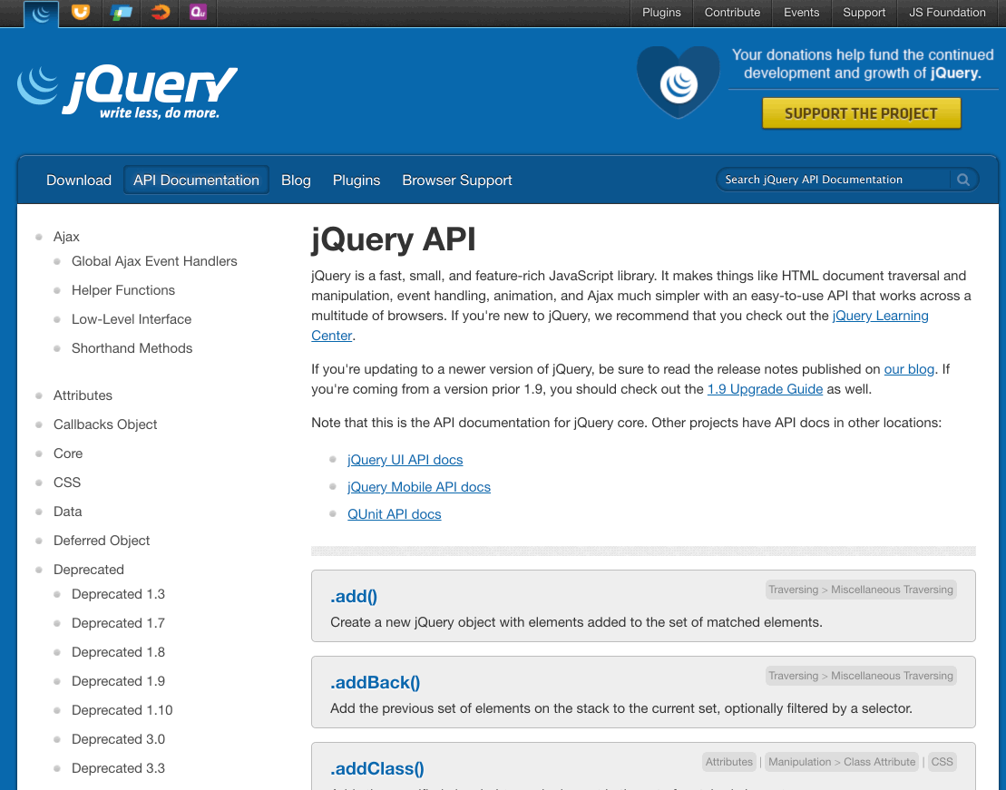Open Helper Functions in sidebar

[x=123, y=290]
